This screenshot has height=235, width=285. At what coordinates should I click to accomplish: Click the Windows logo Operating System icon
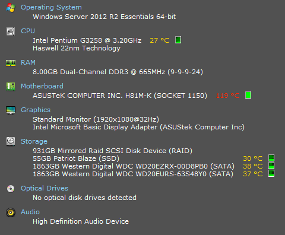[x=11, y=8]
